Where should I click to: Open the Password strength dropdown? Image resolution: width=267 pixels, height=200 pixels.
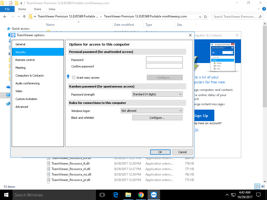click(157, 94)
